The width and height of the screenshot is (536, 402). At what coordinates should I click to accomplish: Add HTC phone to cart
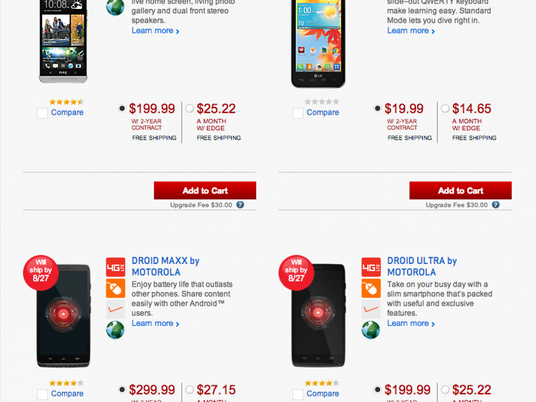(x=205, y=191)
